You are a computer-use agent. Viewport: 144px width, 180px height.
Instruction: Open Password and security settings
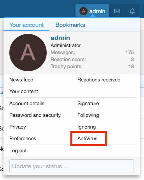35,115
